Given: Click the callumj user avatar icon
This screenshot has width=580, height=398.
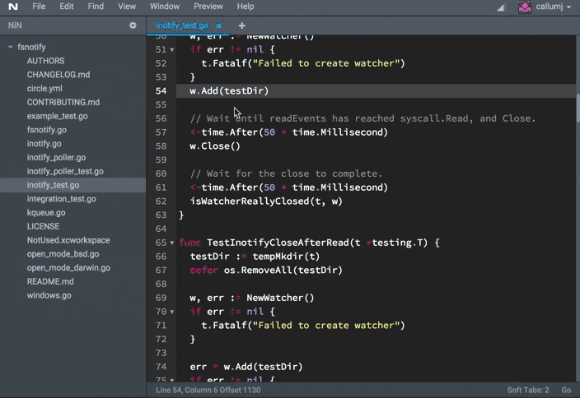Looking at the screenshot, I should 524,7.
